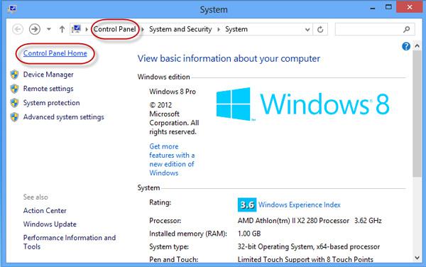Open Action Center under See also
Viewport: 426px width, 267px height.
[x=45, y=210]
